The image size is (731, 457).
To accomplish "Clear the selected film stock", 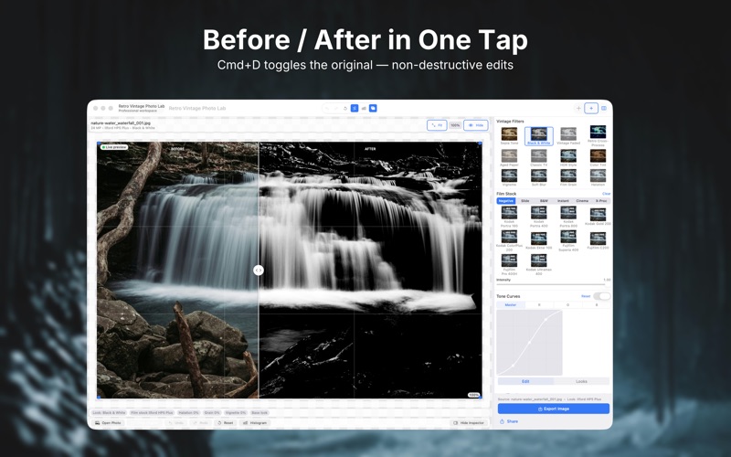I will pyautogui.click(x=606, y=194).
